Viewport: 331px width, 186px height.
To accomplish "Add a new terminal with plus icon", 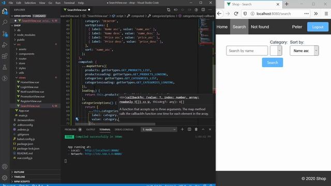I will [x=182, y=129].
